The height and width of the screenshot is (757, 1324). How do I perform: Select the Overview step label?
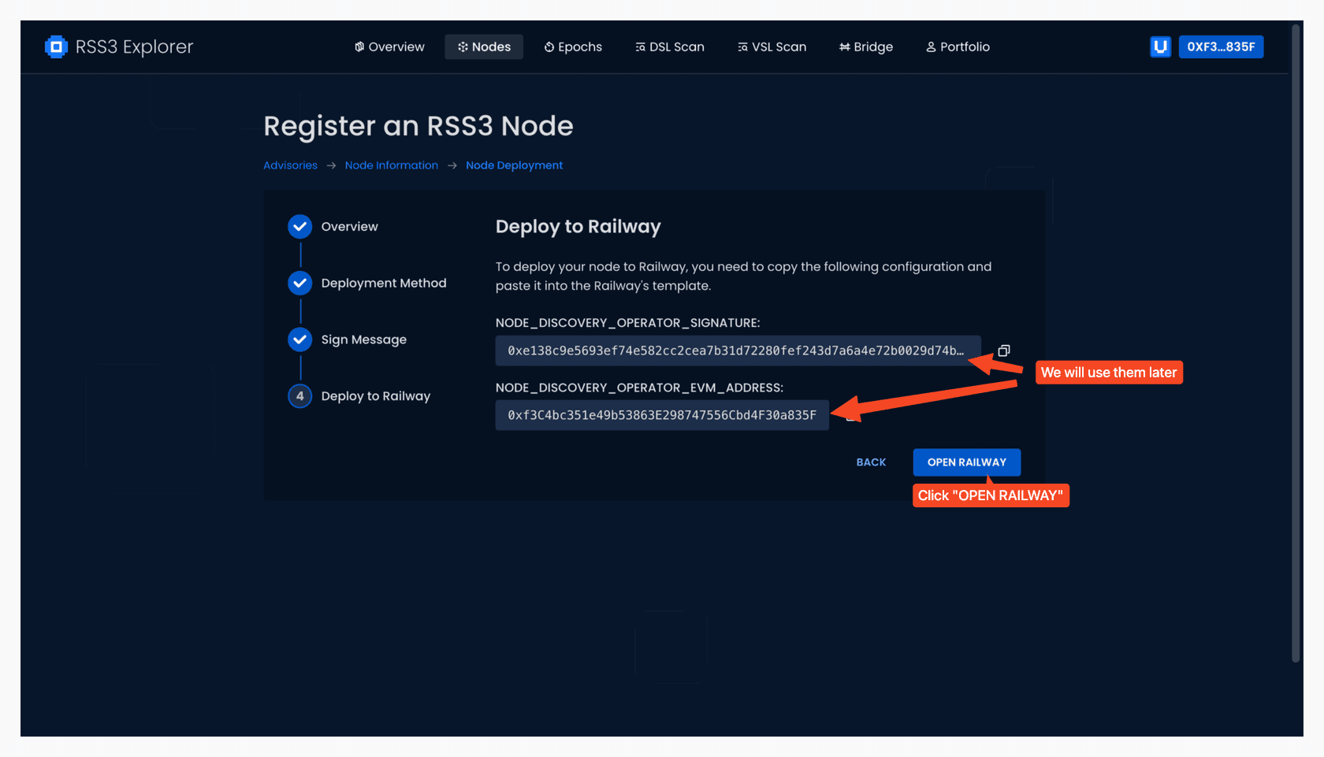[x=349, y=227]
